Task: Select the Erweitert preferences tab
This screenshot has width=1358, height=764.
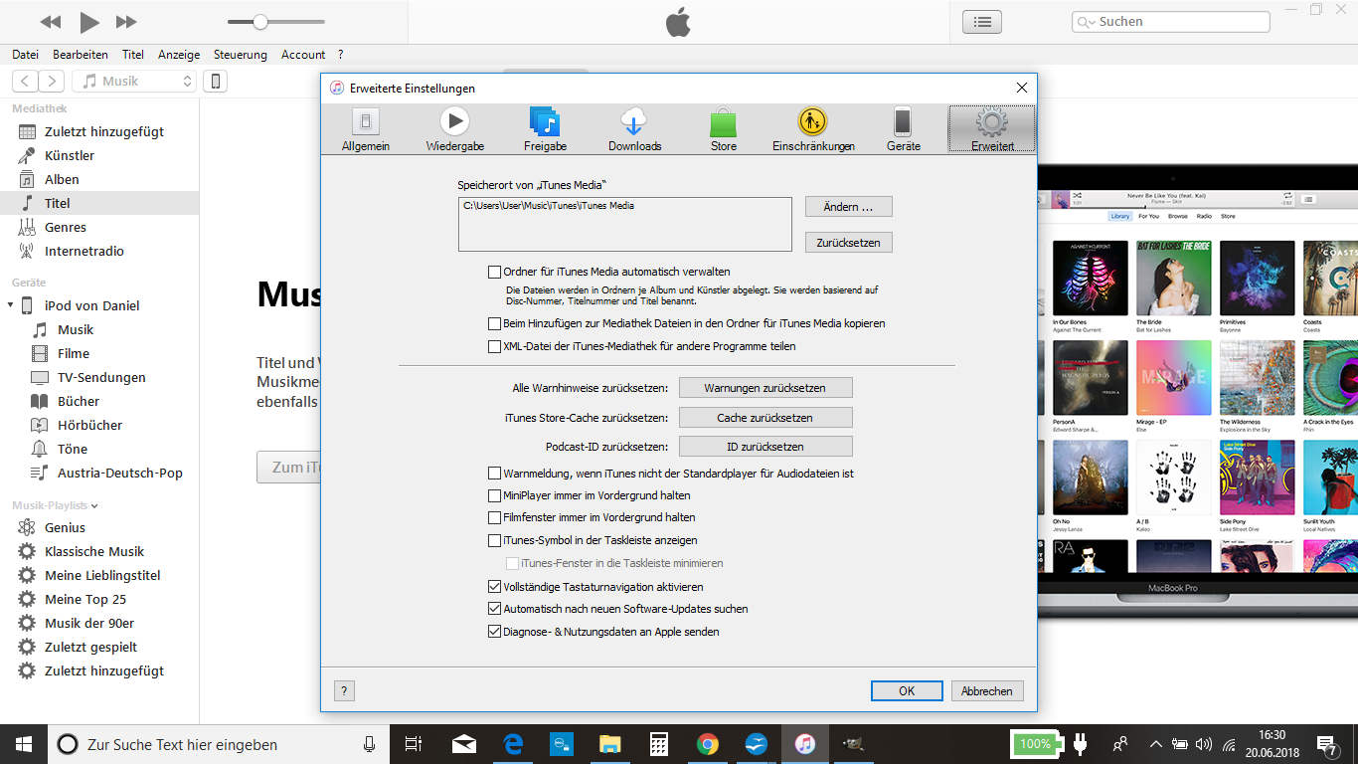Action: 992,129
